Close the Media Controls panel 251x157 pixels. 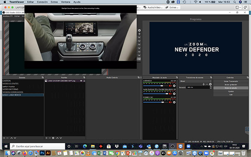click(141, 77)
